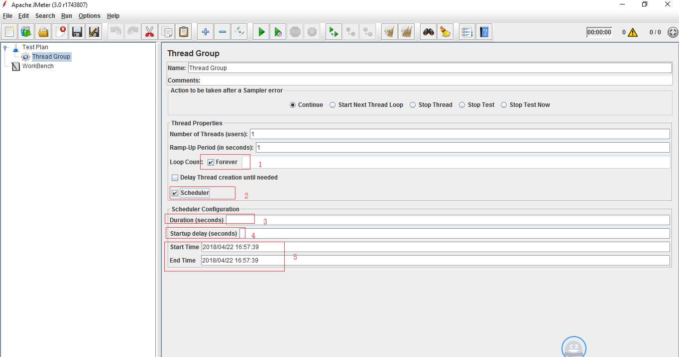This screenshot has height=357, width=679.
Task: Open Search with binoculars icon
Action: 428,32
